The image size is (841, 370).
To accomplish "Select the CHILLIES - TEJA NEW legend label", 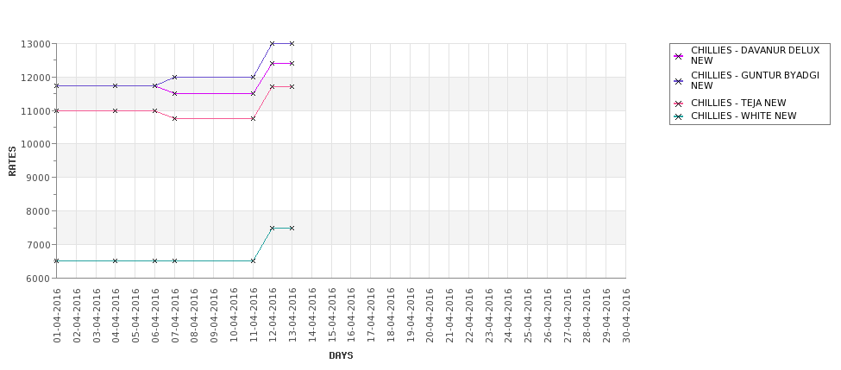I will pos(738,103).
